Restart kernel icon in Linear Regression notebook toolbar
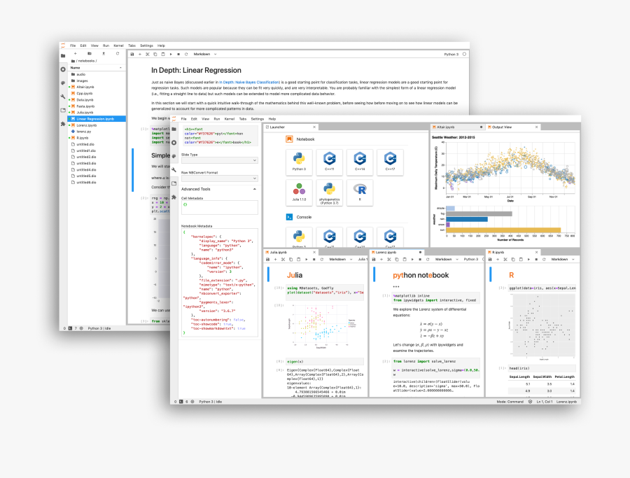The width and height of the screenshot is (630, 478). (186, 54)
